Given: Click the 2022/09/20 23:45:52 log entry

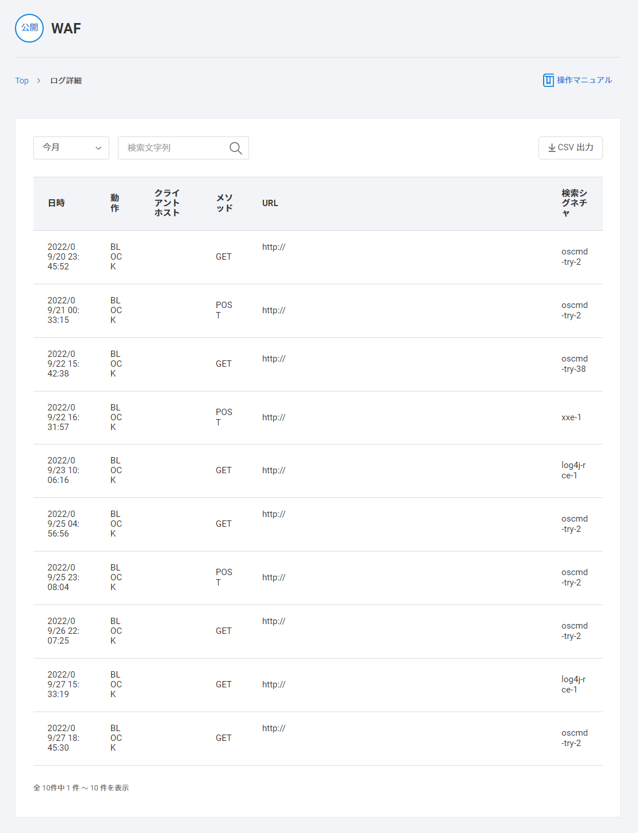Looking at the screenshot, I should coord(63,257).
